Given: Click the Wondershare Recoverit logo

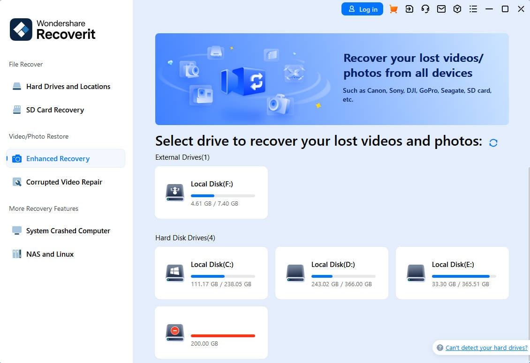Looking at the screenshot, I should (x=53, y=30).
